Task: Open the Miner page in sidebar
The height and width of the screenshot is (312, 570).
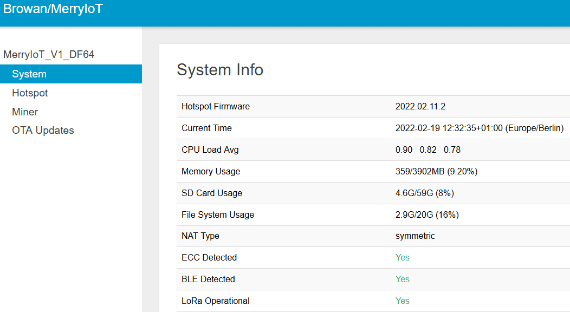Action: pyautogui.click(x=25, y=112)
